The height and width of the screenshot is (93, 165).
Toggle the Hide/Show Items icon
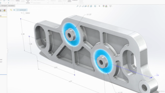[x=99, y=6]
